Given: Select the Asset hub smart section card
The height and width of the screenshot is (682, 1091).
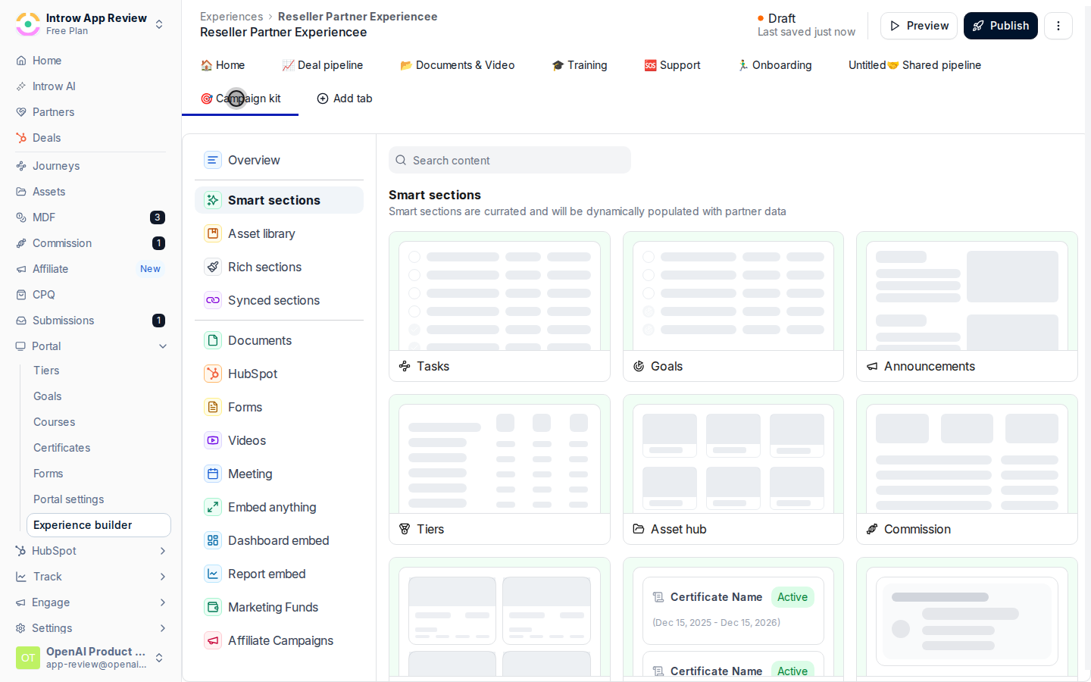Looking at the screenshot, I should pos(733,469).
